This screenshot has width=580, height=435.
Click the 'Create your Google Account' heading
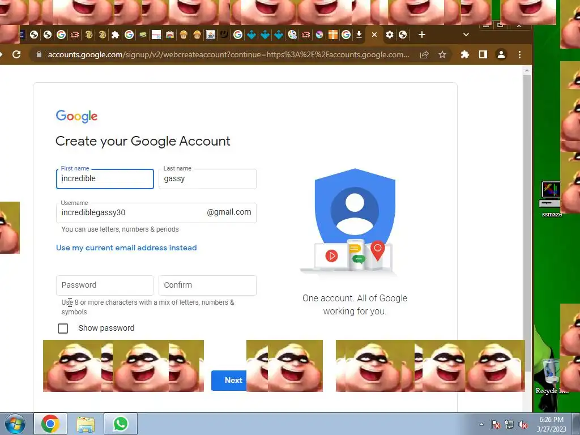pos(143,141)
